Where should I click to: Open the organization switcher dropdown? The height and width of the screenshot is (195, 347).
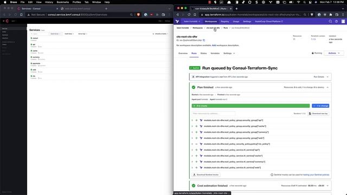click(192, 22)
